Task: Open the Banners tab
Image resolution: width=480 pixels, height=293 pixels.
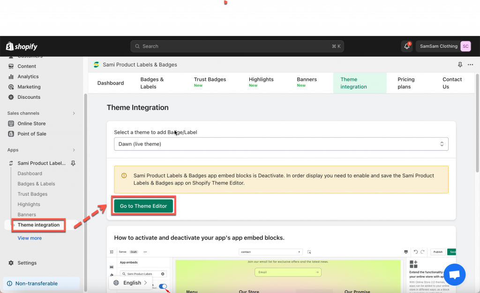Action: coord(307,82)
